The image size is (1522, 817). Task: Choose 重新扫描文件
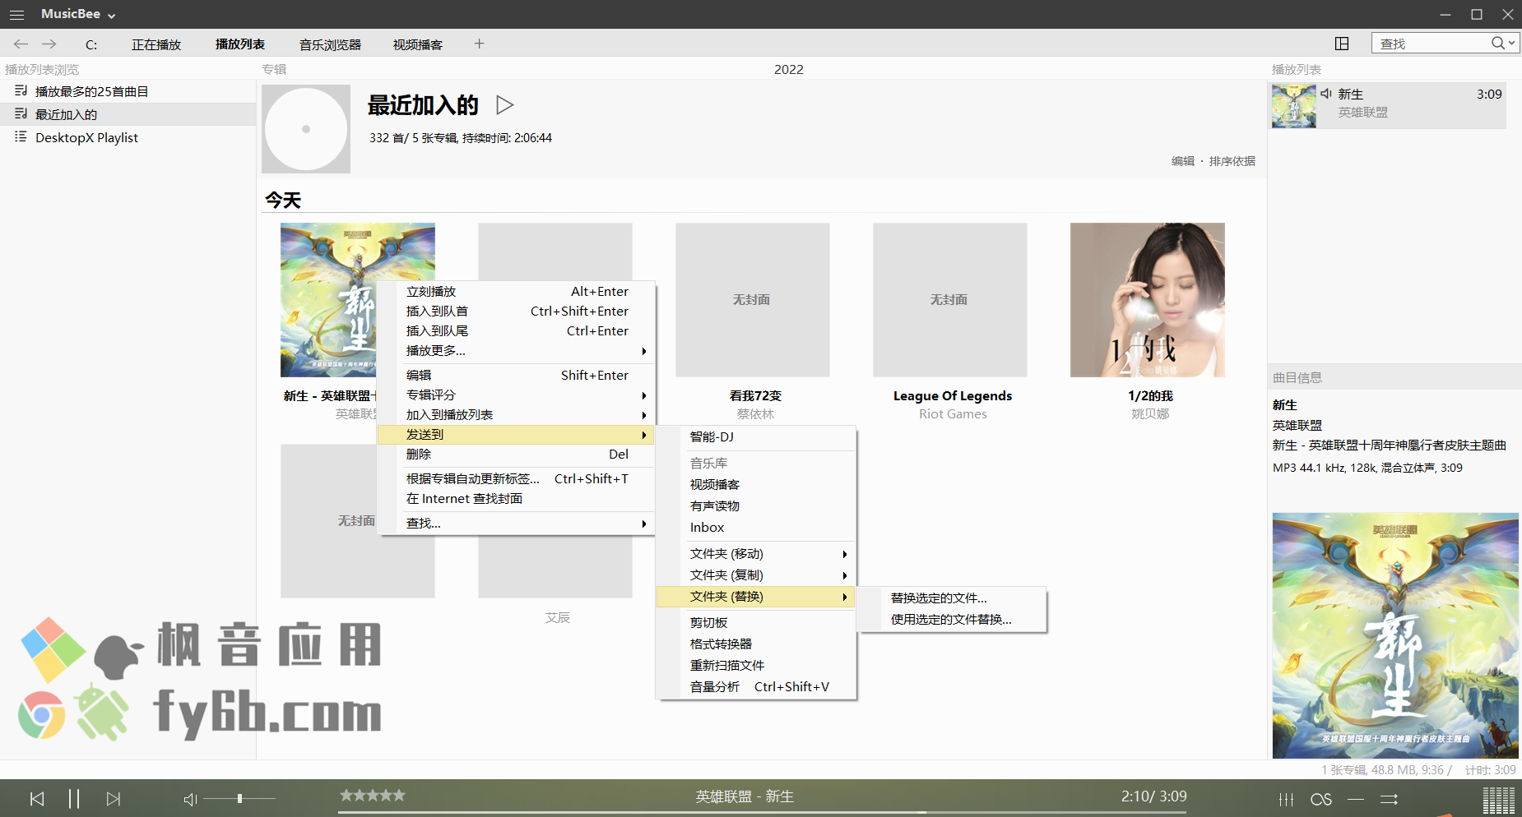pyautogui.click(x=756, y=666)
